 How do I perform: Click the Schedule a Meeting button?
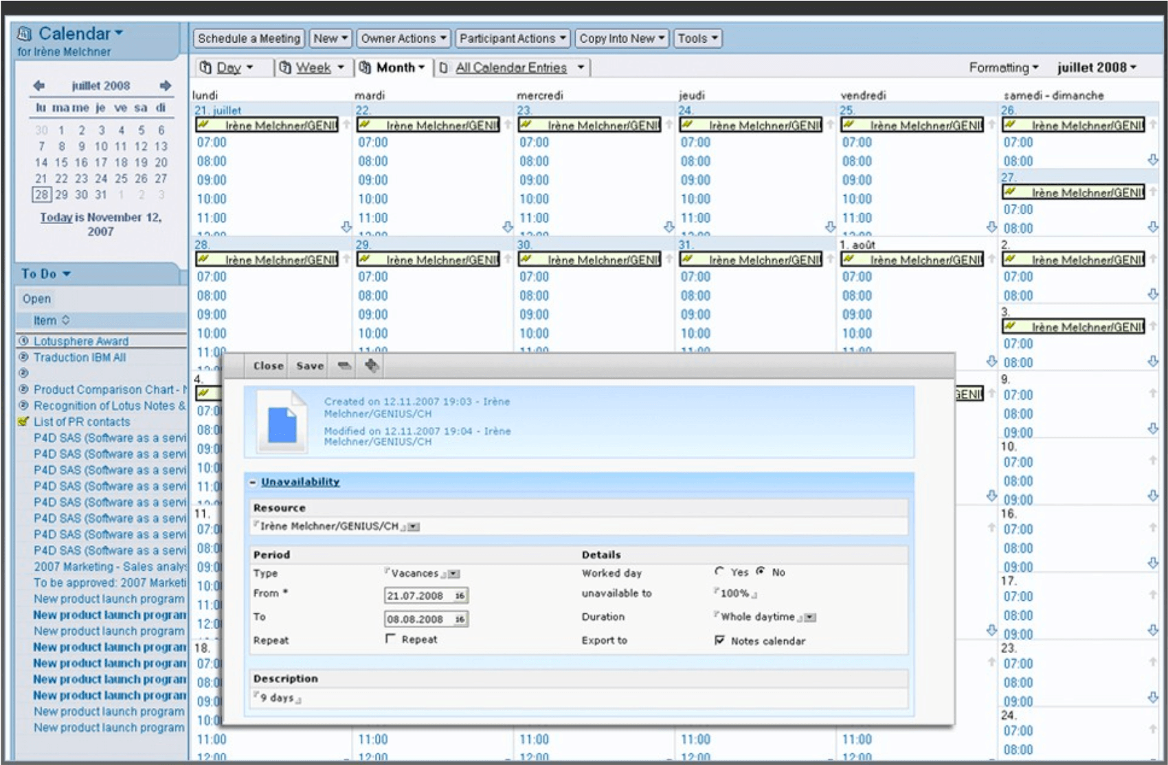coord(249,38)
